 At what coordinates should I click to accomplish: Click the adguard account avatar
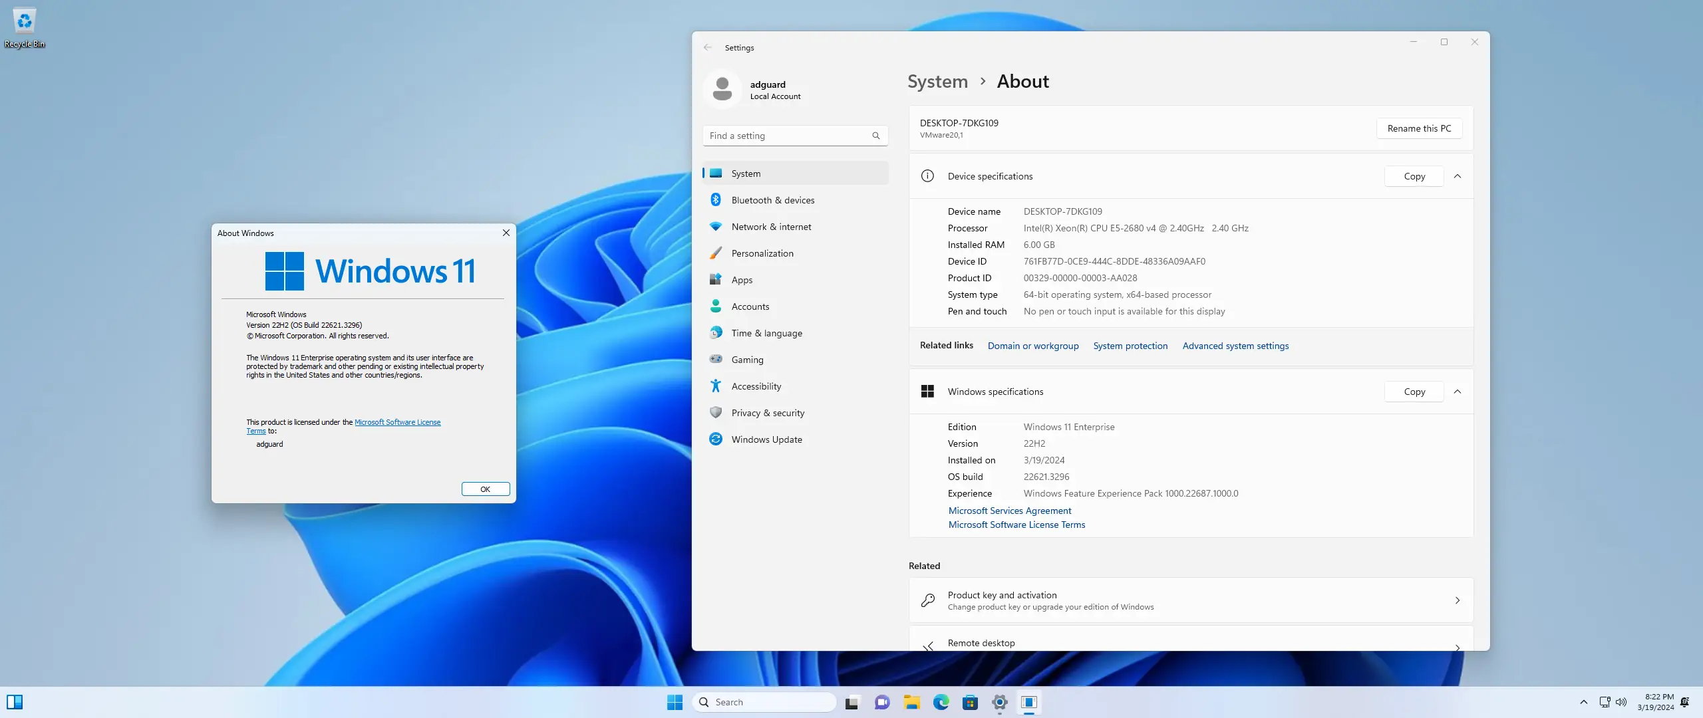pyautogui.click(x=722, y=88)
